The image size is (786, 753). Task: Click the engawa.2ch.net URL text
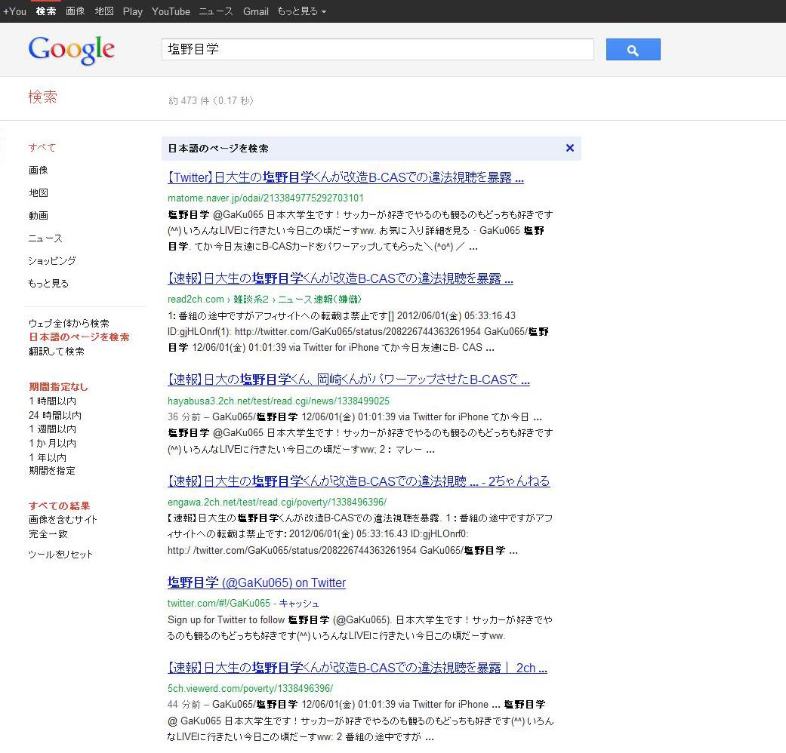click(x=276, y=502)
